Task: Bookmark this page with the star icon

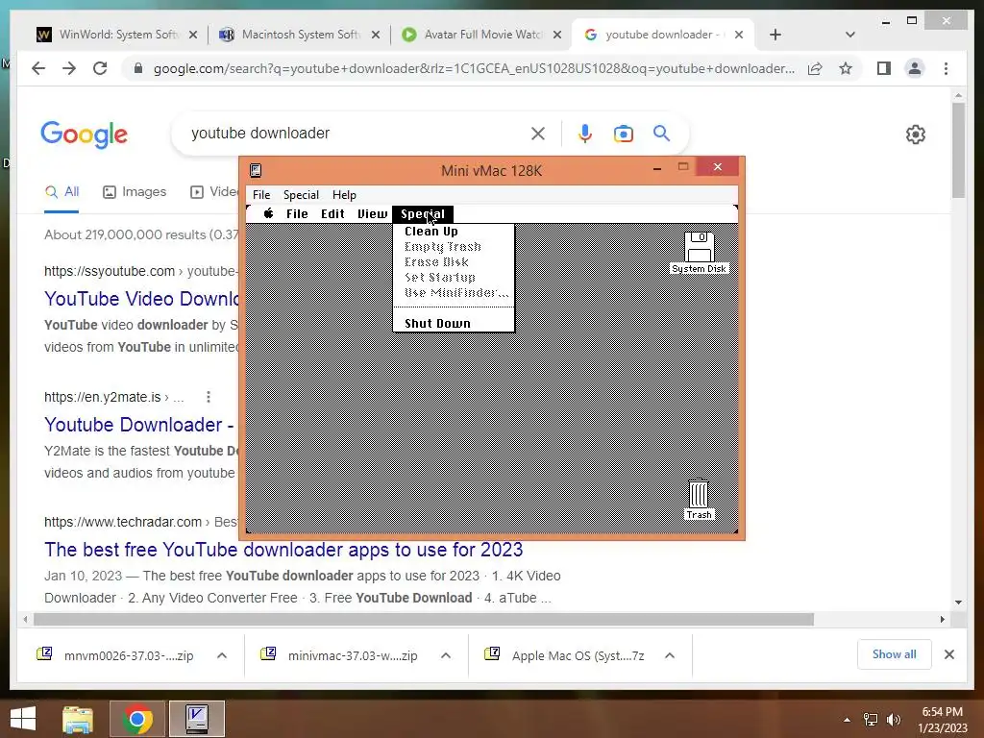Action: click(x=846, y=68)
